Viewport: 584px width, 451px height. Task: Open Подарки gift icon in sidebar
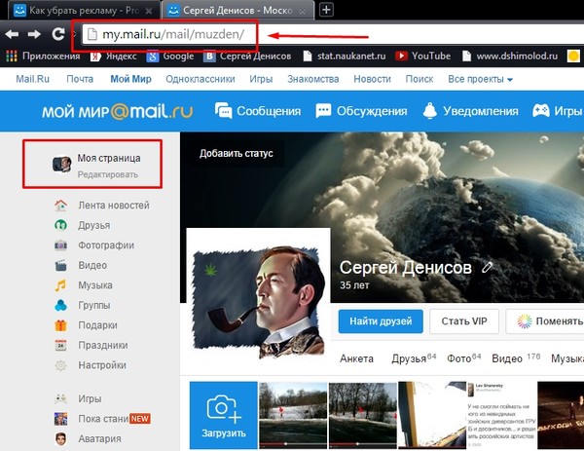tap(86, 325)
